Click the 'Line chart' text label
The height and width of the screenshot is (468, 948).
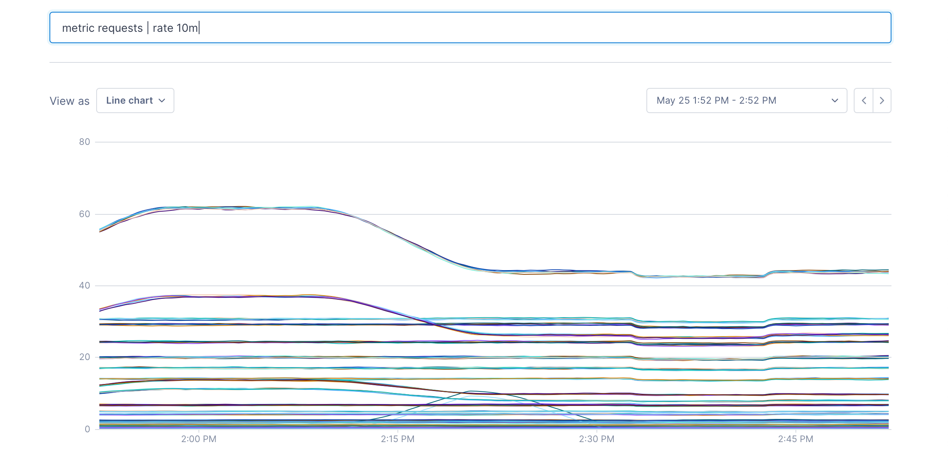pyautogui.click(x=129, y=101)
